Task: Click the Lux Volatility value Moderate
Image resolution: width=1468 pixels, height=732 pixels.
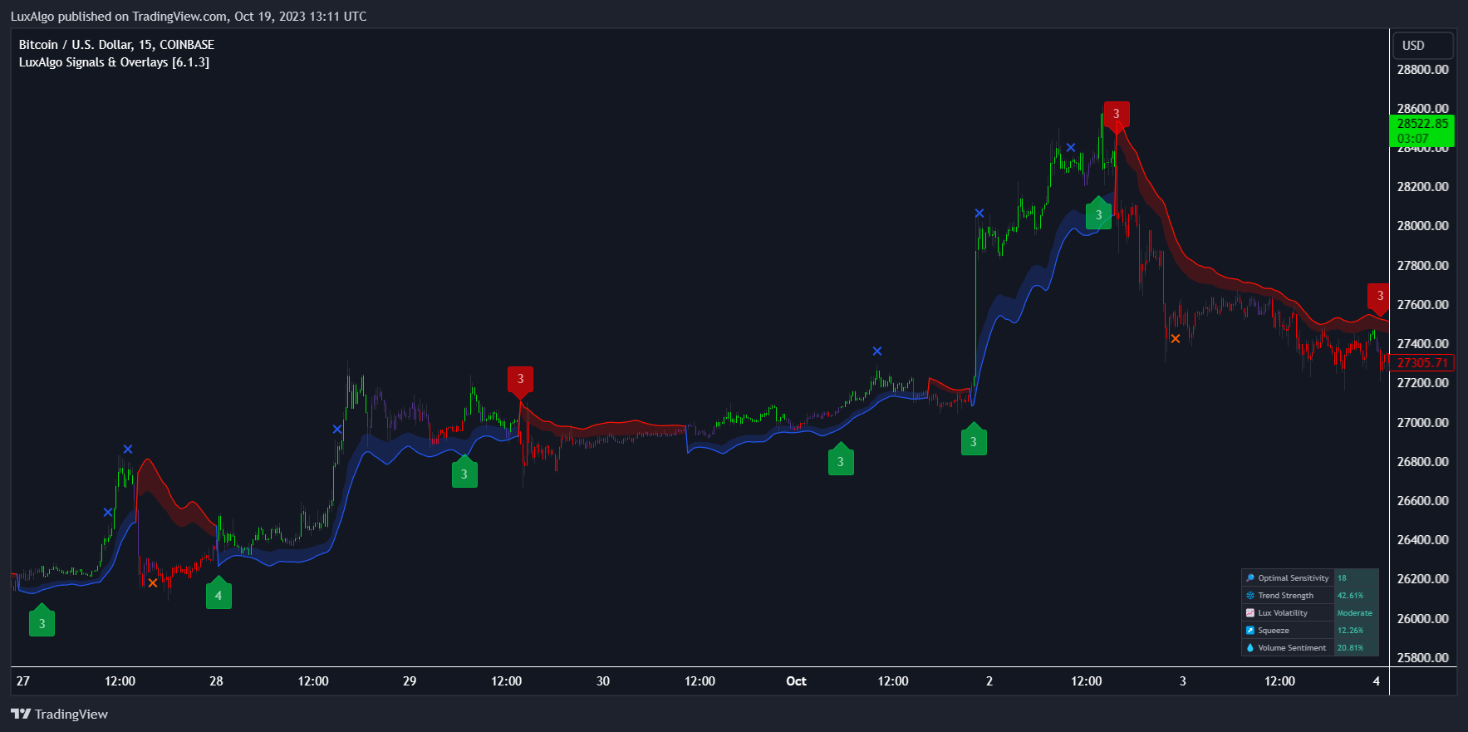Action: 1354,613
